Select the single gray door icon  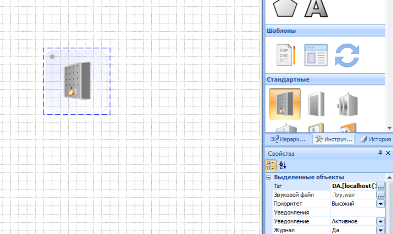point(316,103)
